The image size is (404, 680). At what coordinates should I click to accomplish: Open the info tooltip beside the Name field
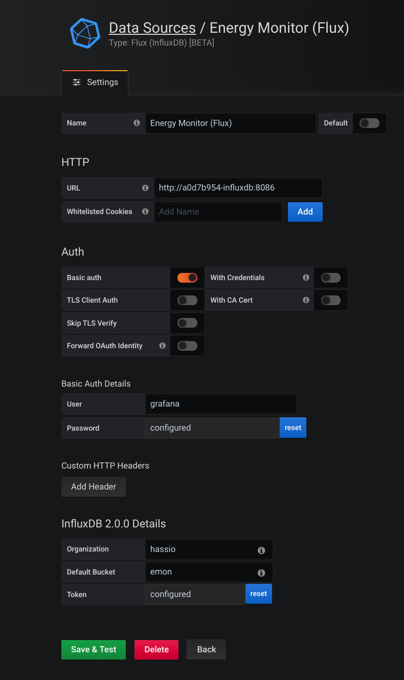click(x=136, y=123)
